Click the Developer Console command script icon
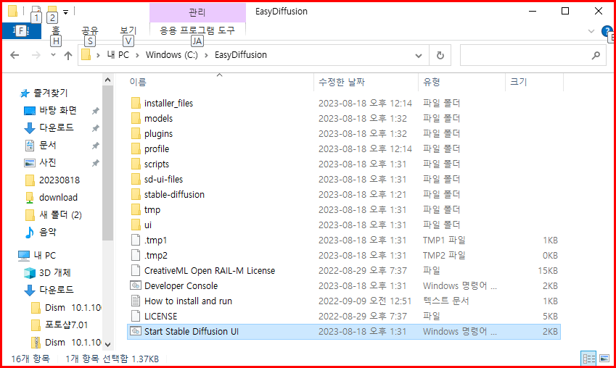The image size is (616, 368). tap(136, 285)
